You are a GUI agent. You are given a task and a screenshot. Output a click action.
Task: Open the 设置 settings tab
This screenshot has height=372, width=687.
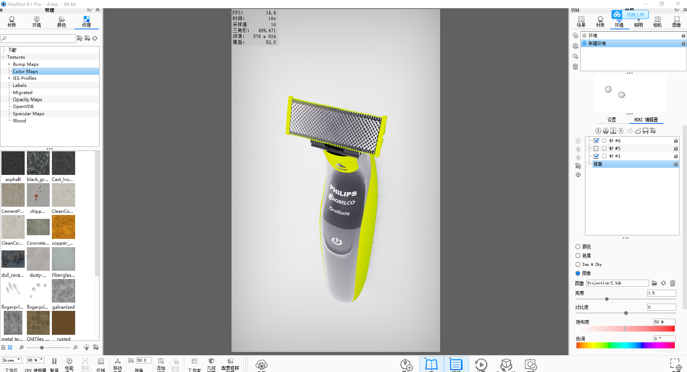(x=612, y=119)
